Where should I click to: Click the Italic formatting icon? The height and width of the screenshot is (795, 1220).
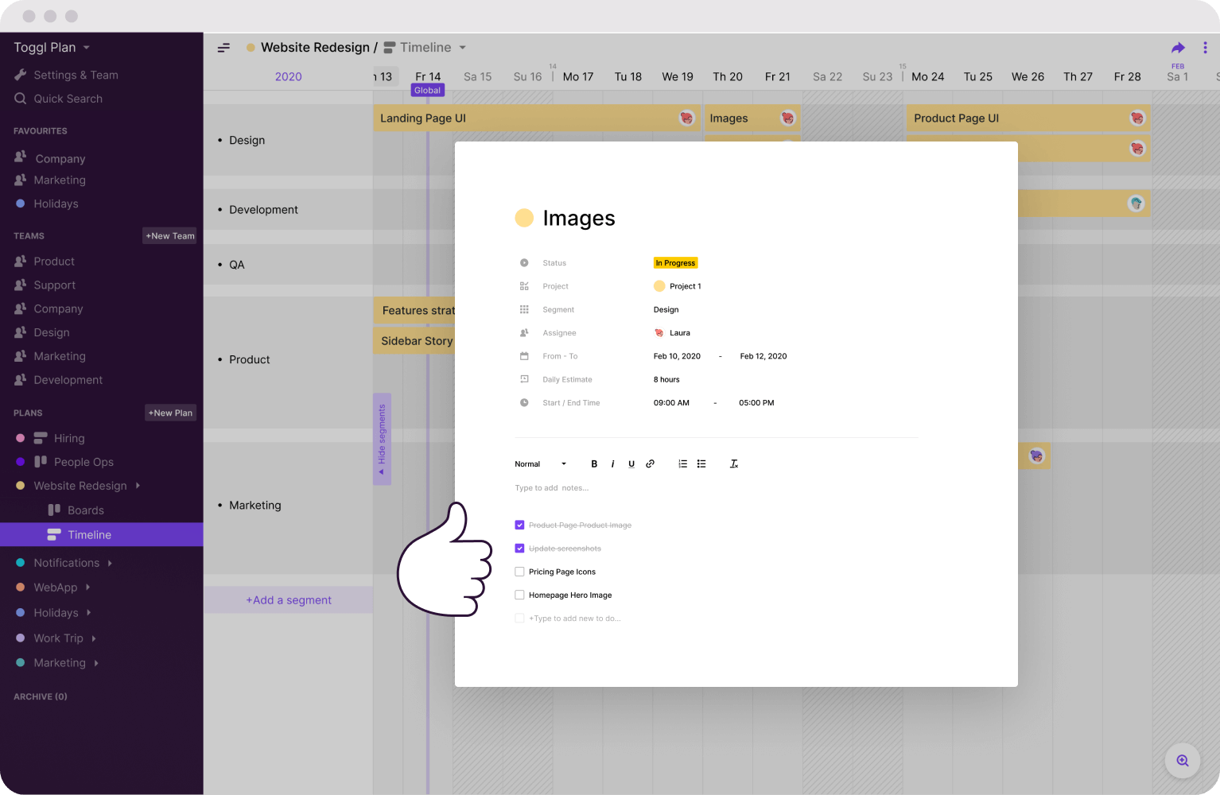point(612,464)
